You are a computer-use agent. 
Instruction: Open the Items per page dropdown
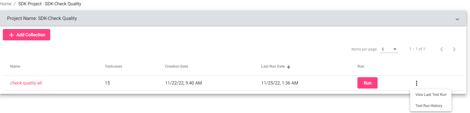pos(389,49)
